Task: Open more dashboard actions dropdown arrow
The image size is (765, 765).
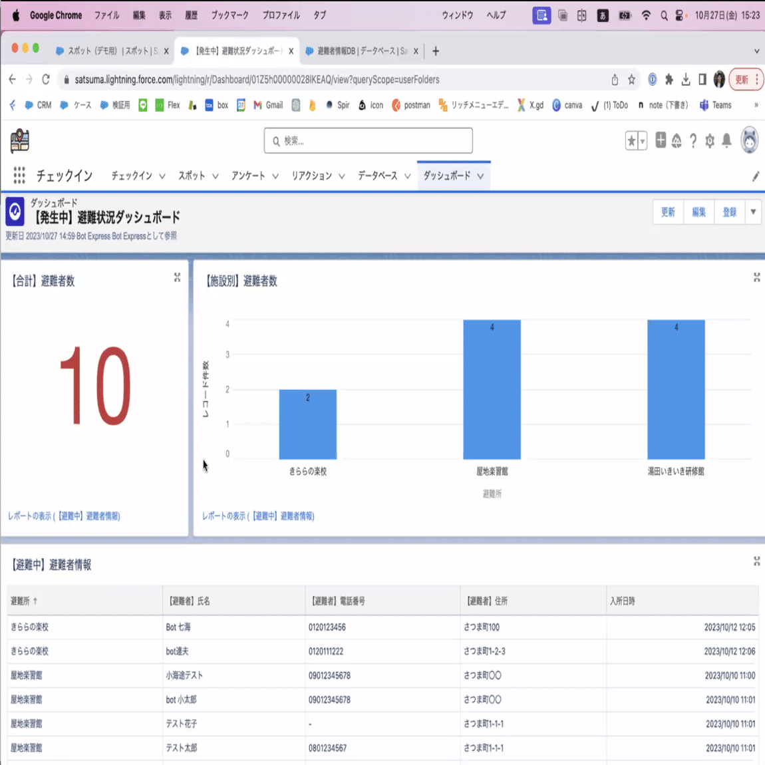Action: (x=753, y=212)
